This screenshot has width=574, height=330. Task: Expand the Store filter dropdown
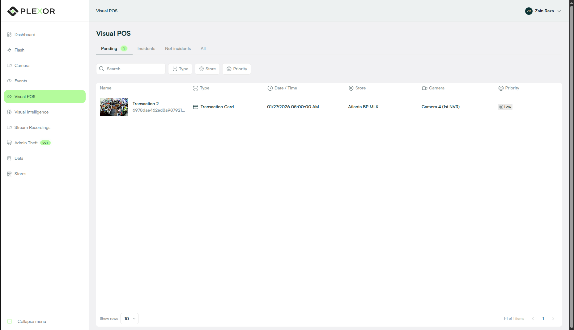207,69
